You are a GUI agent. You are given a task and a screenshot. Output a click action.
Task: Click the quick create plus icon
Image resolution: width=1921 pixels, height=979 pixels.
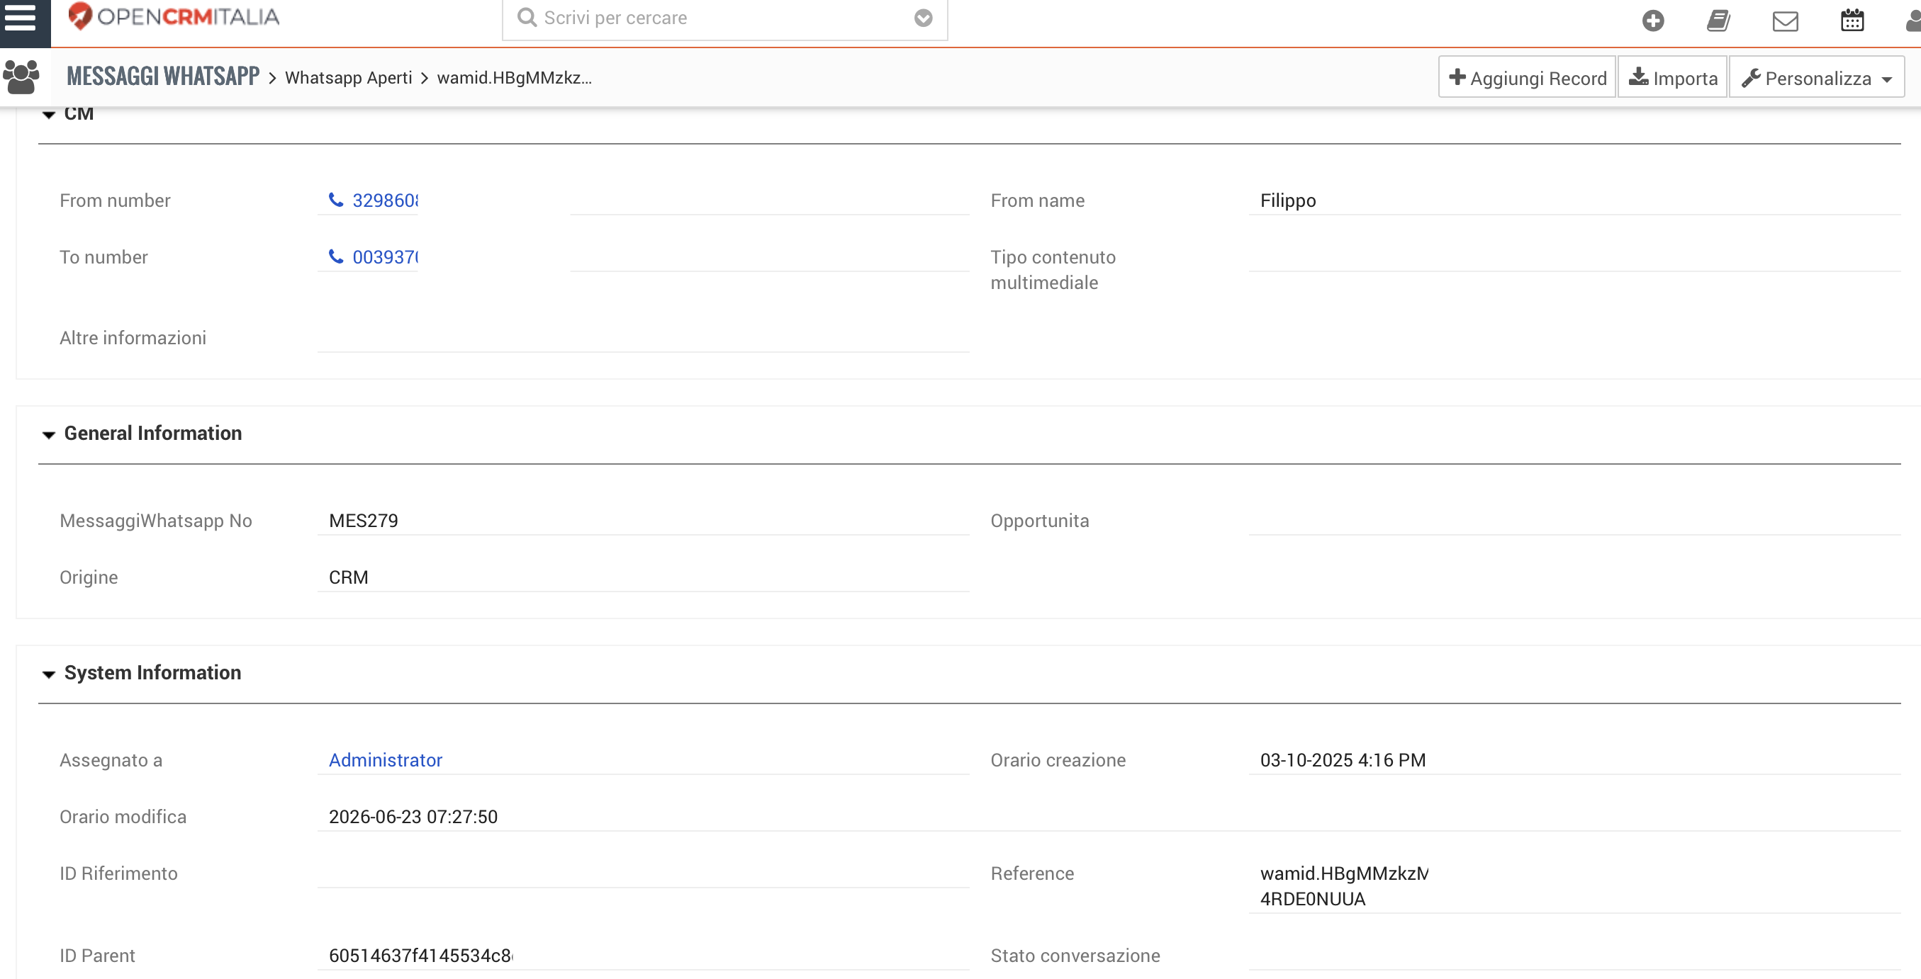click(1652, 20)
